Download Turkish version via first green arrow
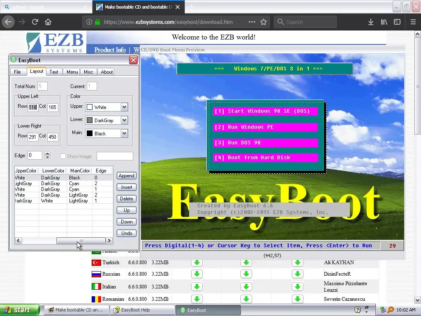This screenshot has height=316, width=421. pyautogui.click(x=197, y=263)
